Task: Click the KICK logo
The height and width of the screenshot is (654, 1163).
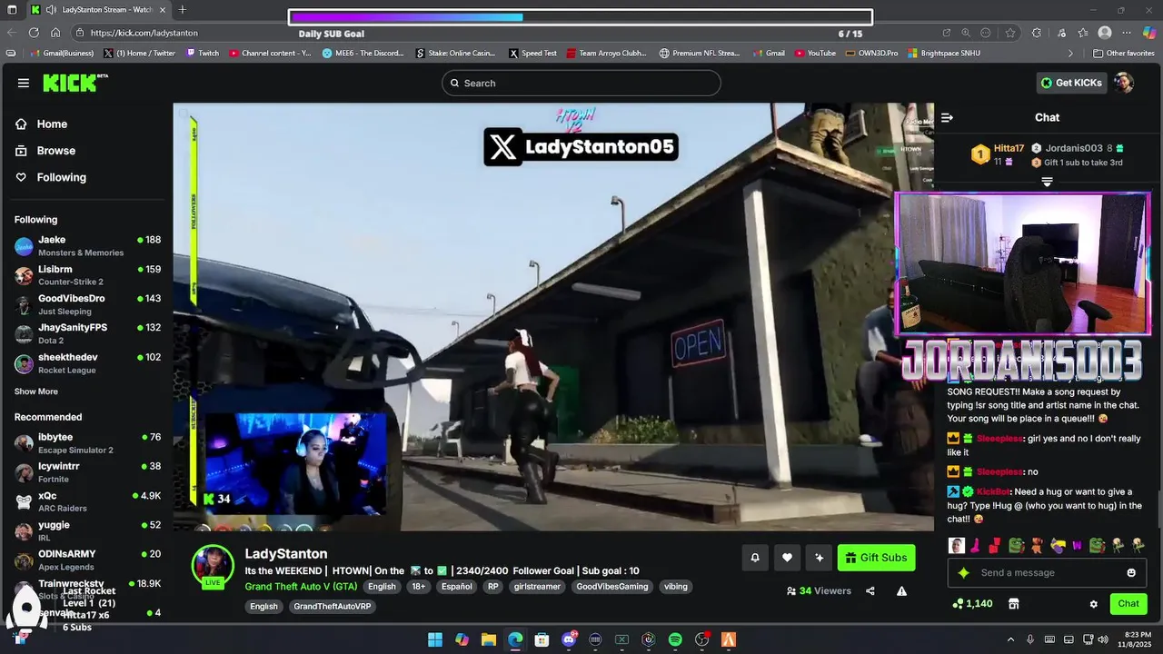Action: [x=75, y=83]
